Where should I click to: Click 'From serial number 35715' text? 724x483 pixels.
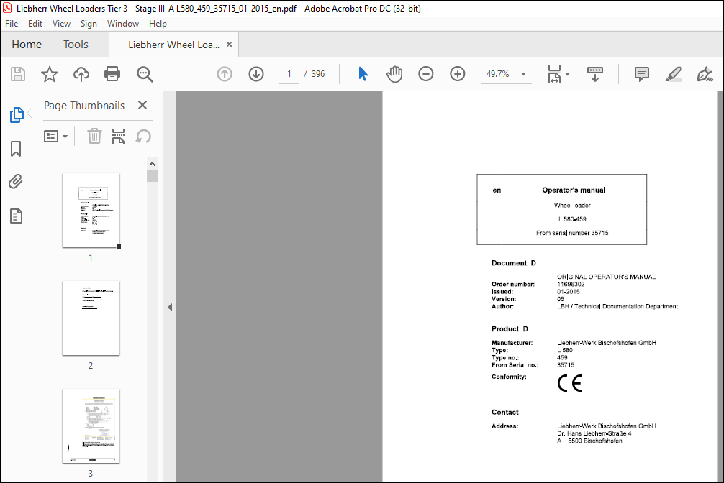point(572,233)
